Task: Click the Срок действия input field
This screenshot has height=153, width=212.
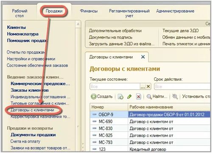Action: (182, 86)
